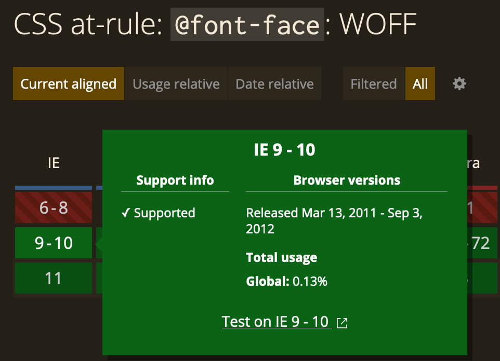Click the external link icon beside Test link

[342, 323]
